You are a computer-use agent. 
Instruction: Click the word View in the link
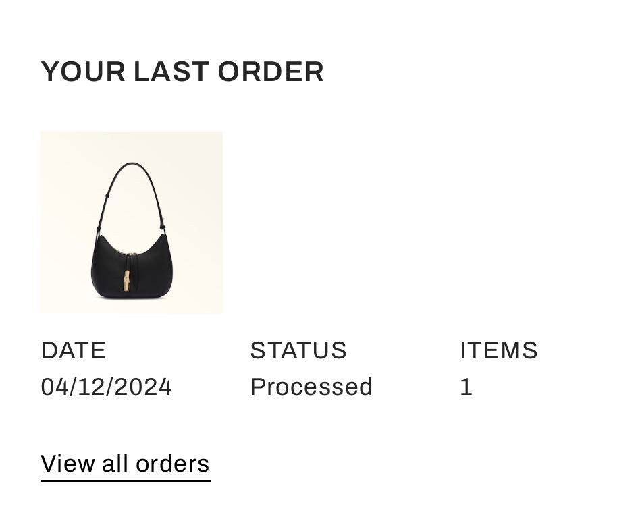(x=68, y=464)
